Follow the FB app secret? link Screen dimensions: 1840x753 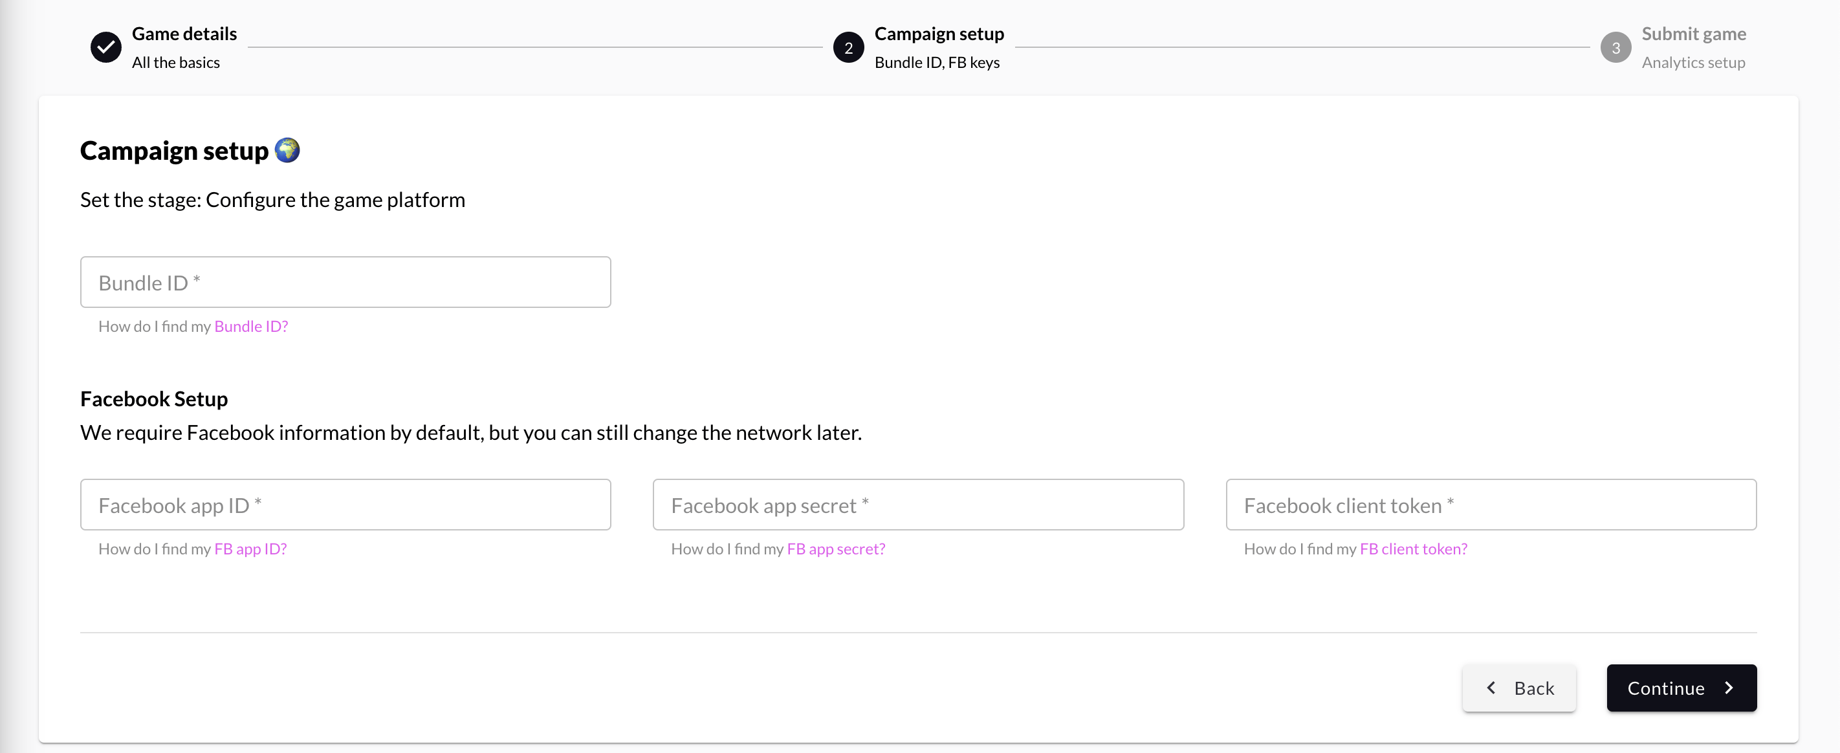click(836, 549)
